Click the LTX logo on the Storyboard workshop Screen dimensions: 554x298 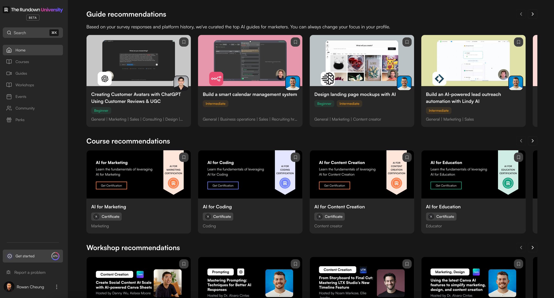(363, 270)
